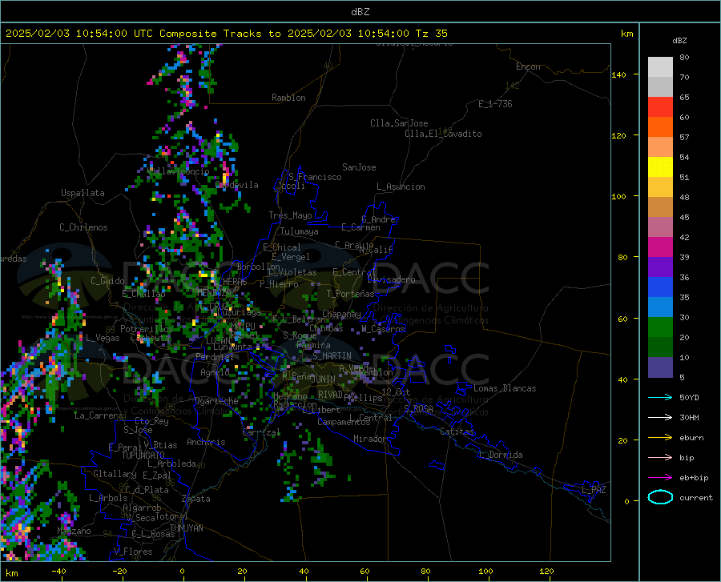
Task: Click the V_Flores label at bottom
Action: 133,552
